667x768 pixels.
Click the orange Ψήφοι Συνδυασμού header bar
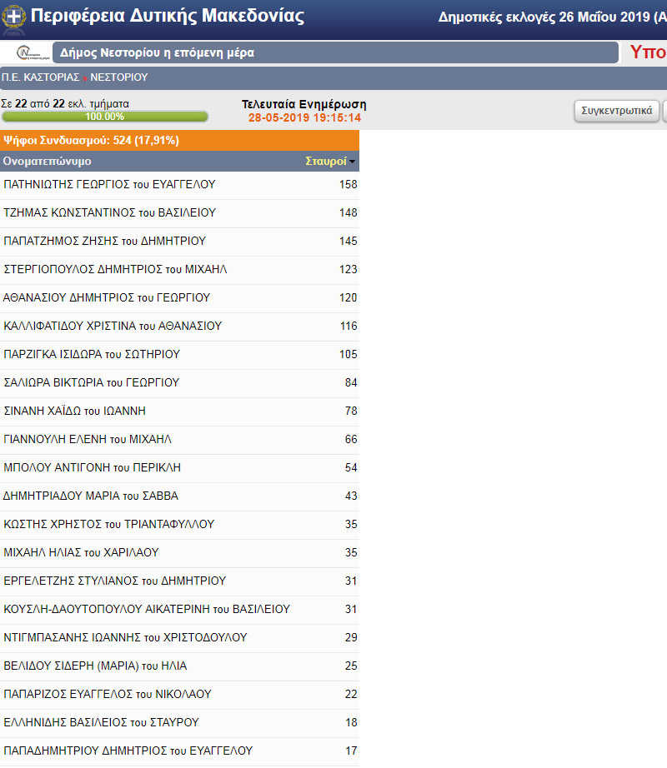point(179,140)
